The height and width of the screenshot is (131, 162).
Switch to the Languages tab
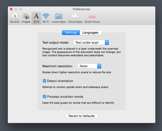[x=90, y=32]
